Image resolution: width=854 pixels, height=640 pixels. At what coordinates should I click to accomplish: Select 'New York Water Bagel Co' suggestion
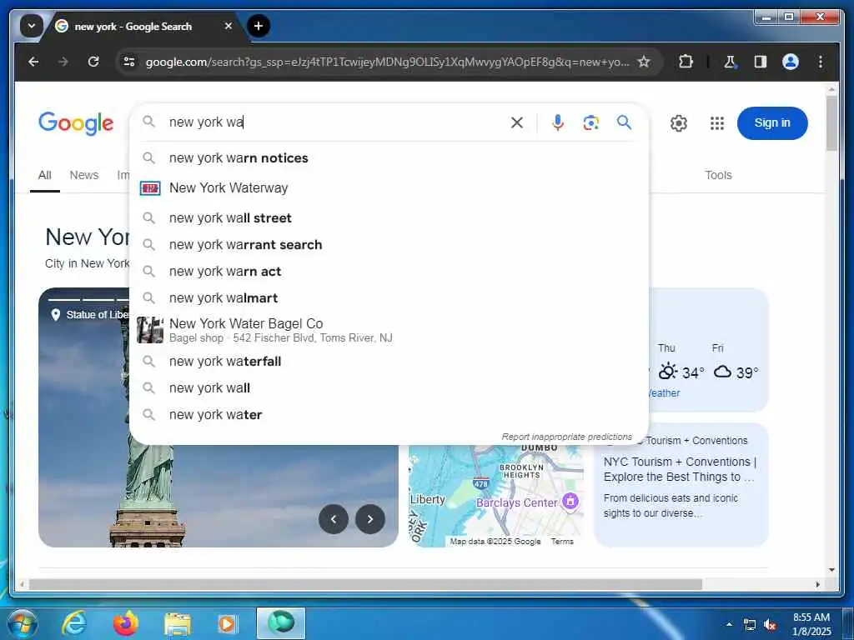click(389, 330)
